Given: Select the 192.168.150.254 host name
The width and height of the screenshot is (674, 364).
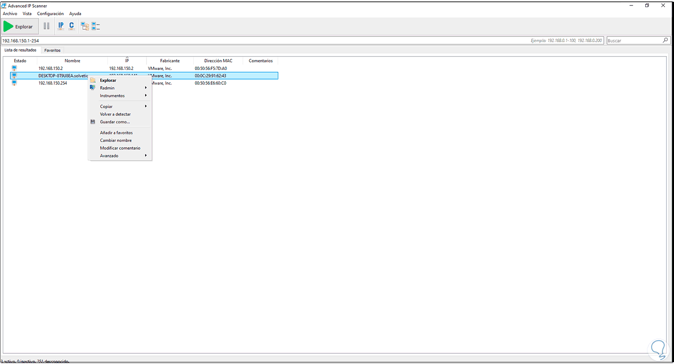Looking at the screenshot, I should 53,83.
